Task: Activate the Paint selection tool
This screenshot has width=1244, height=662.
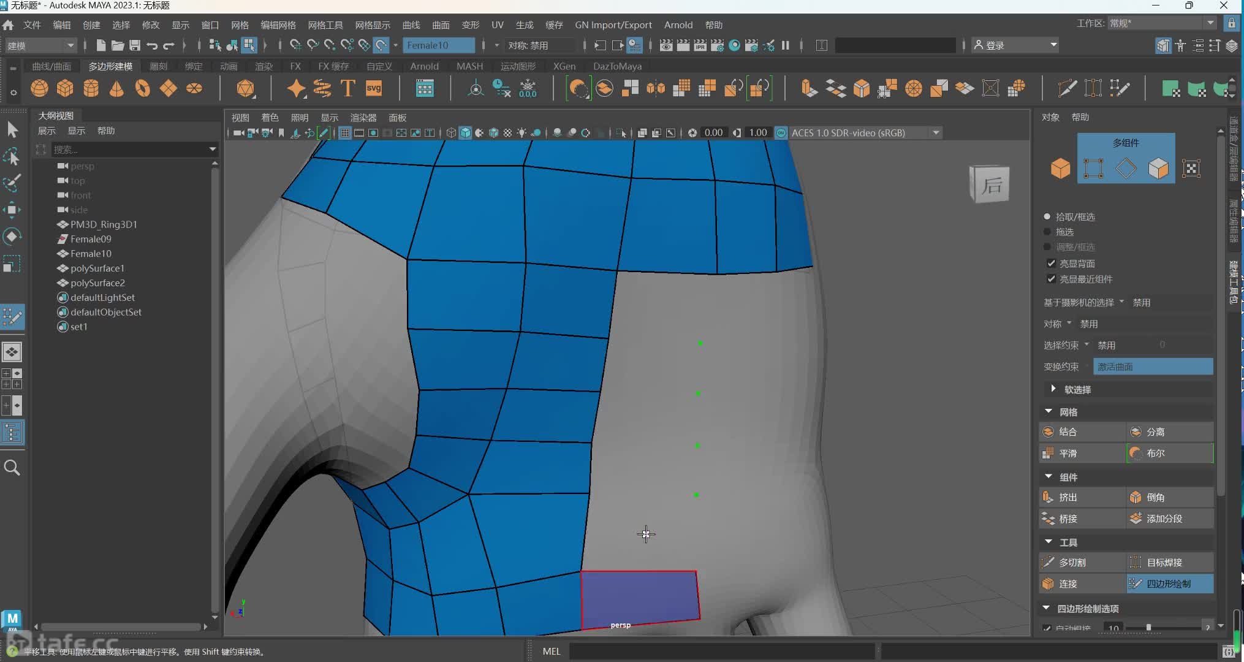Action: 12,183
